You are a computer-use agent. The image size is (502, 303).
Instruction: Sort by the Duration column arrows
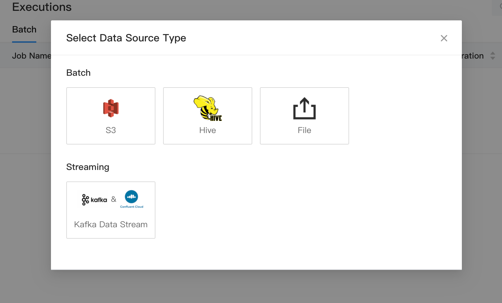click(493, 56)
